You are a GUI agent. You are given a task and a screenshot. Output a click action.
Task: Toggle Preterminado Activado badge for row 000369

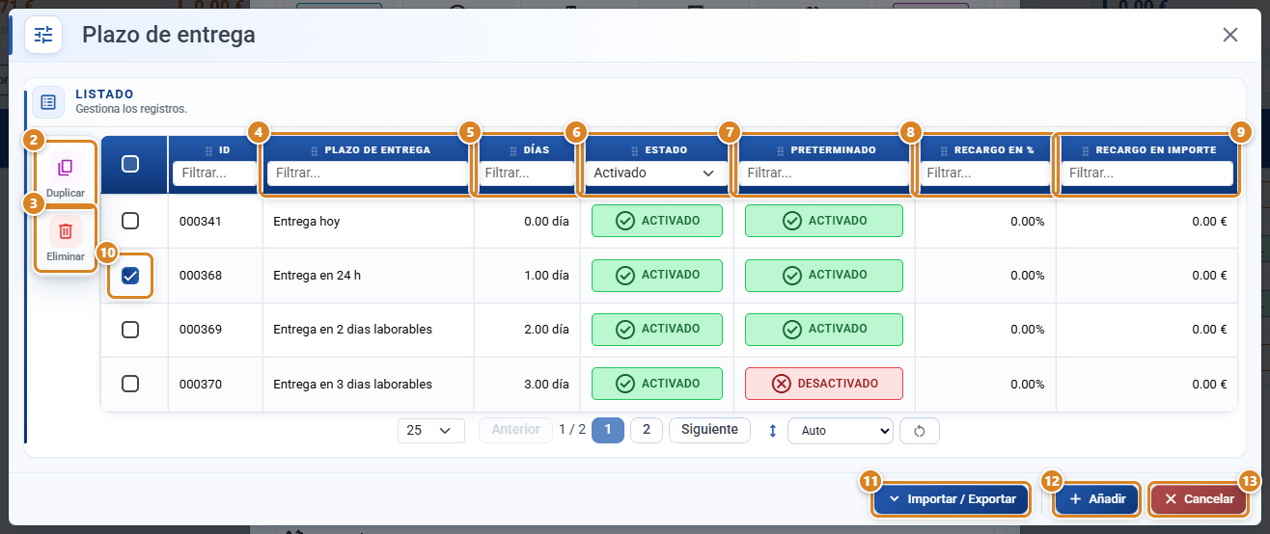(x=824, y=329)
